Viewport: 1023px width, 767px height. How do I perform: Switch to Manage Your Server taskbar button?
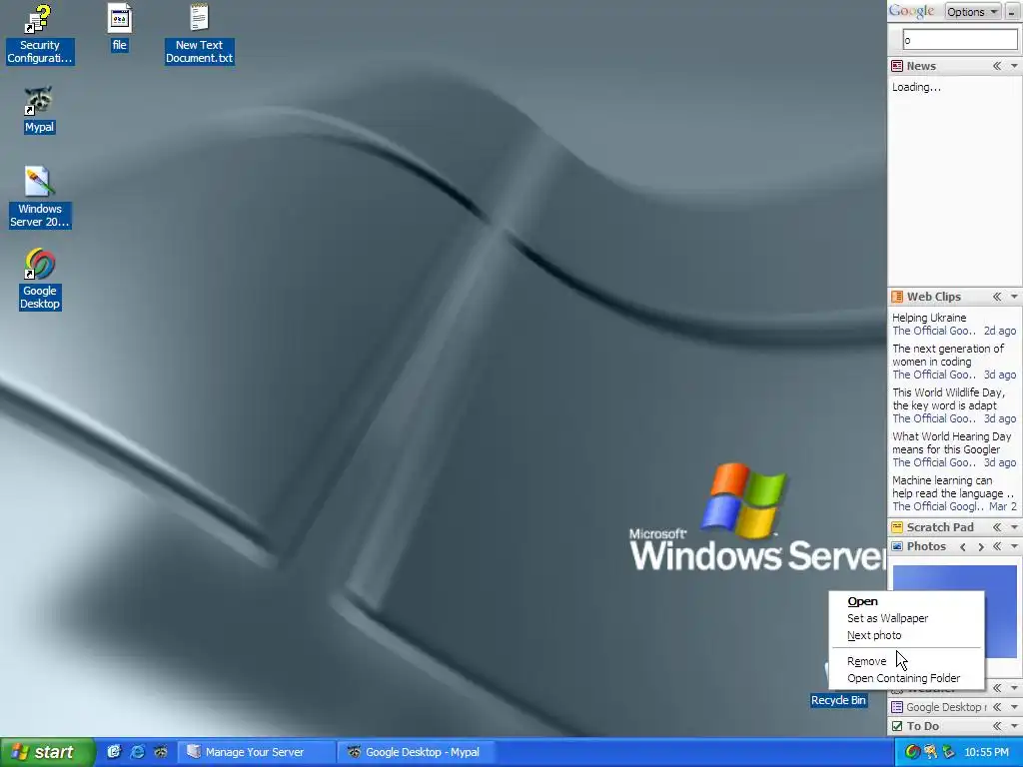click(257, 752)
